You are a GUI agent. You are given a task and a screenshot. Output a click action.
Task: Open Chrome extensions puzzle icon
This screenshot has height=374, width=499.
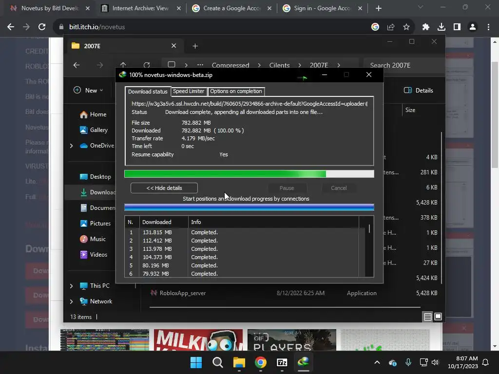coord(425,27)
